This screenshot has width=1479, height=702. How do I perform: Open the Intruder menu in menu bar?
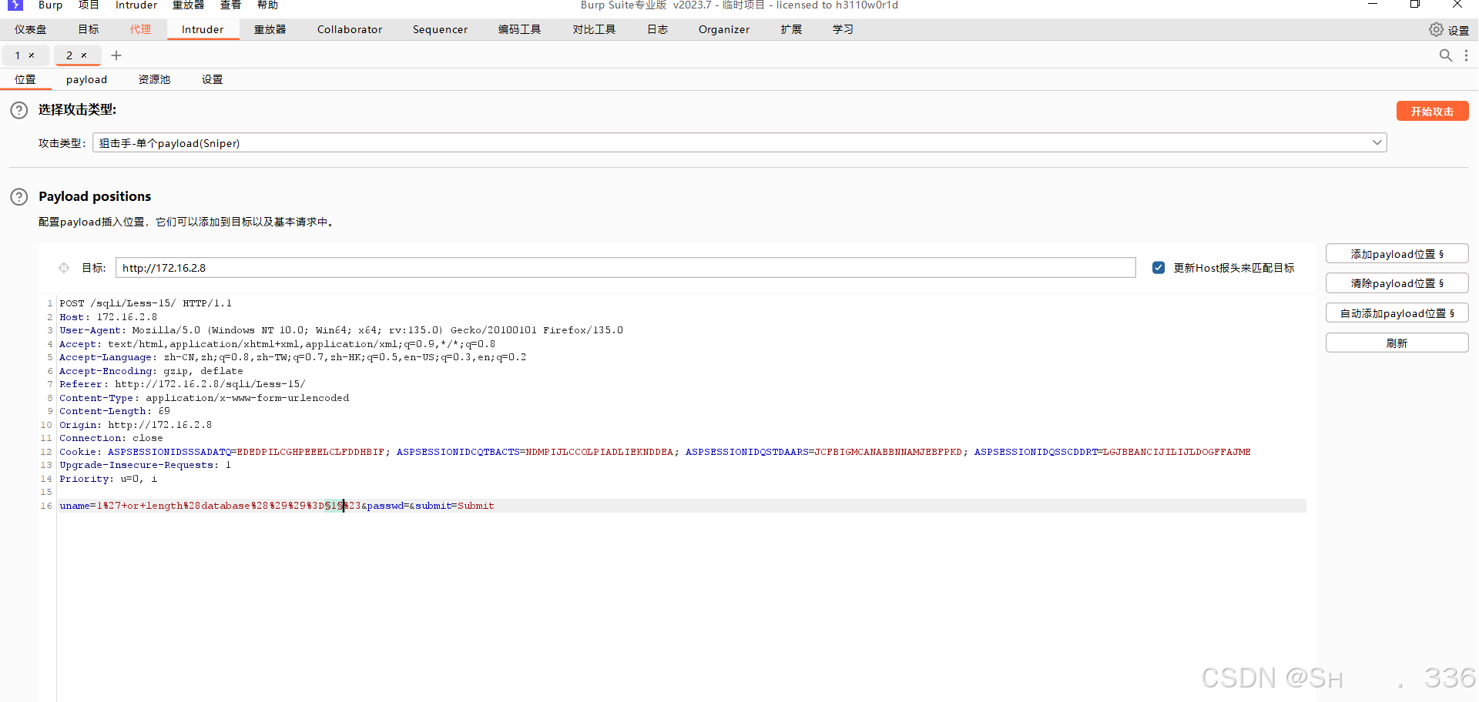(x=136, y=5)
